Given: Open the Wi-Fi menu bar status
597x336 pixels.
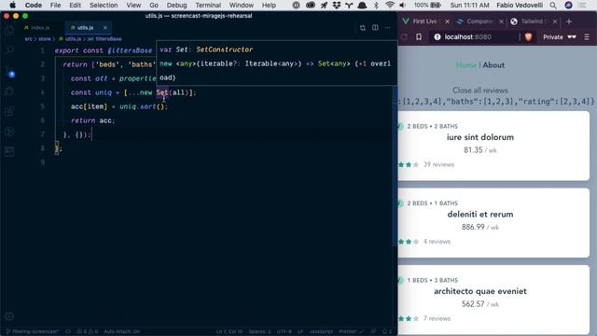Looking at the screenshot, I should [389, 5].
